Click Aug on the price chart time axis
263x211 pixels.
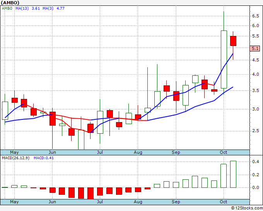click(138, 152)
